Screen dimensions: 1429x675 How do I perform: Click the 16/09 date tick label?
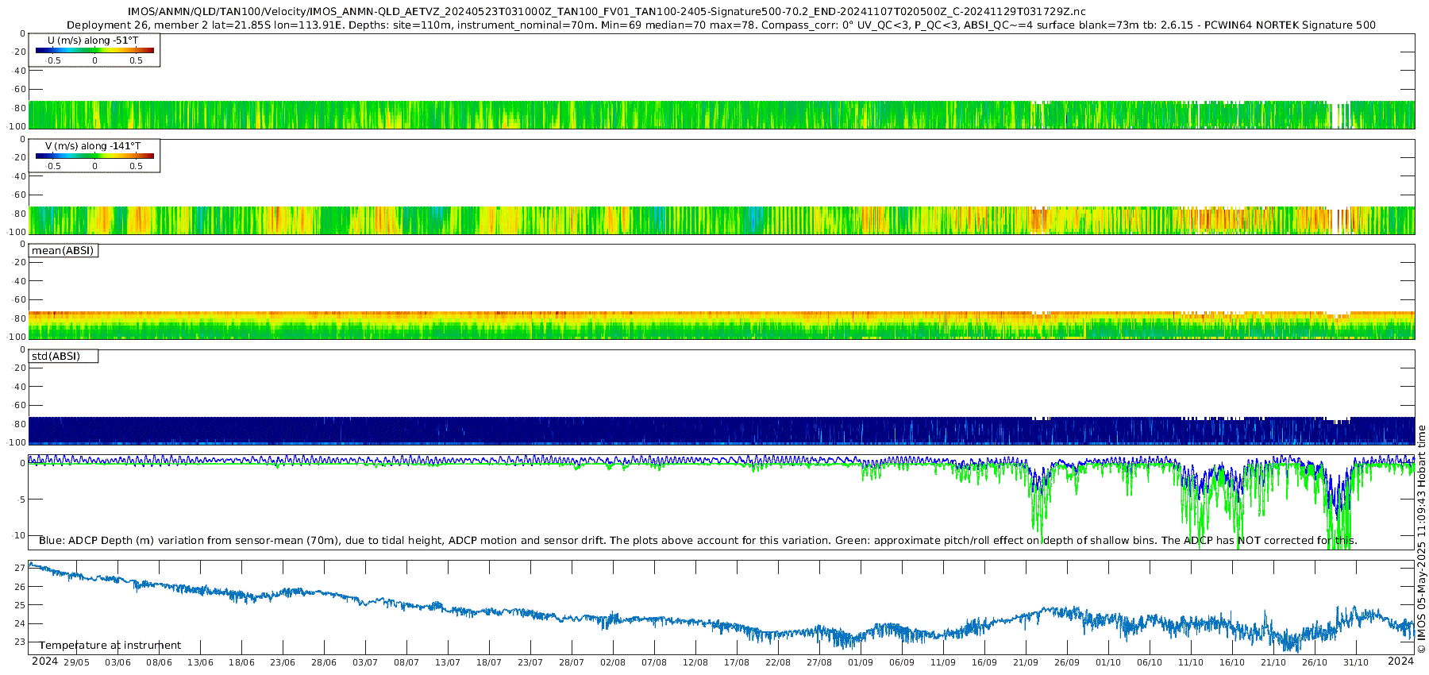984,662
